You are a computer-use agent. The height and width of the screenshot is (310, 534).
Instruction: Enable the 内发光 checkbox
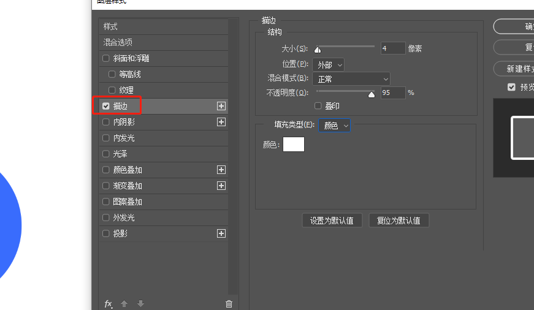click(106, 138)
